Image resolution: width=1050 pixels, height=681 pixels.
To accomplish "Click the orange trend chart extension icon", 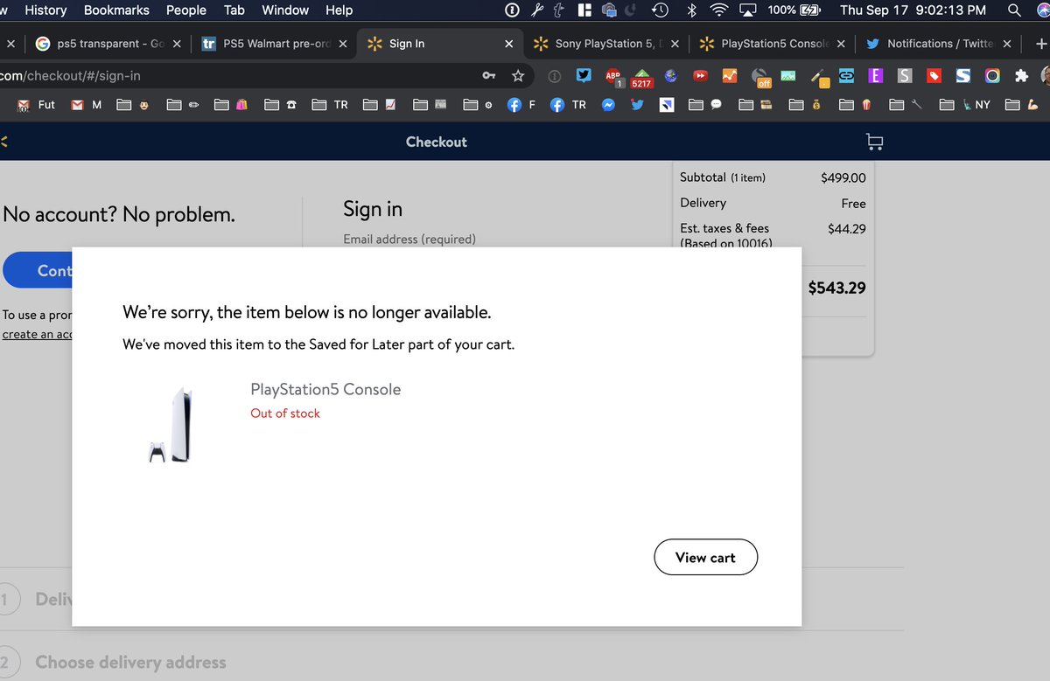I will pyautogui.click(x=730, y=76).
